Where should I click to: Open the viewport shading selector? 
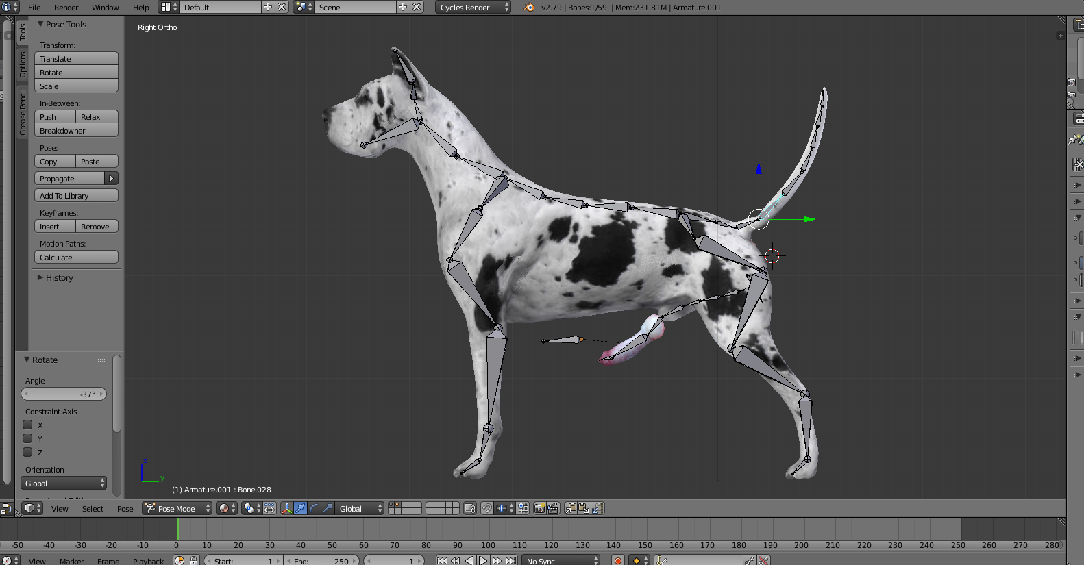[x=227, y=508]
